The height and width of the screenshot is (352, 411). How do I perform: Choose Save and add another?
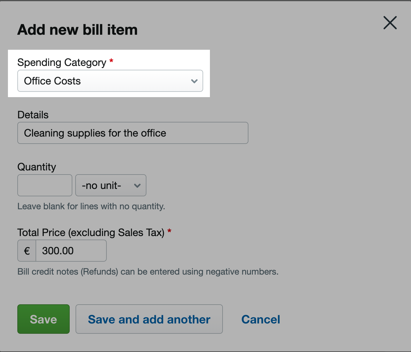click(x=149, y=319)
